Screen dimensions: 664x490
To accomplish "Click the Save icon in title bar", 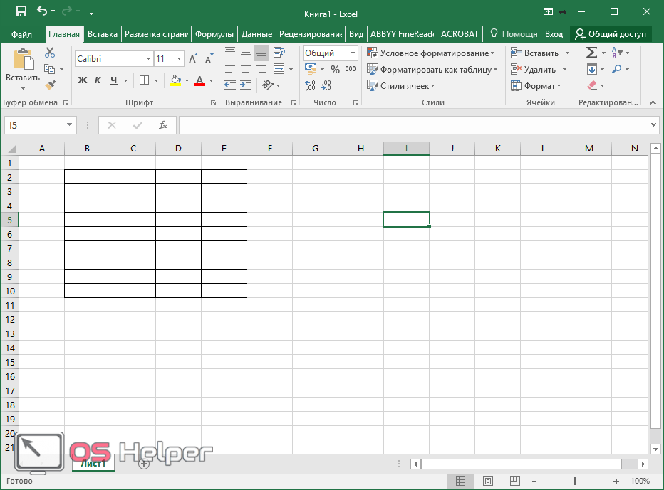I will click(21, 11).
